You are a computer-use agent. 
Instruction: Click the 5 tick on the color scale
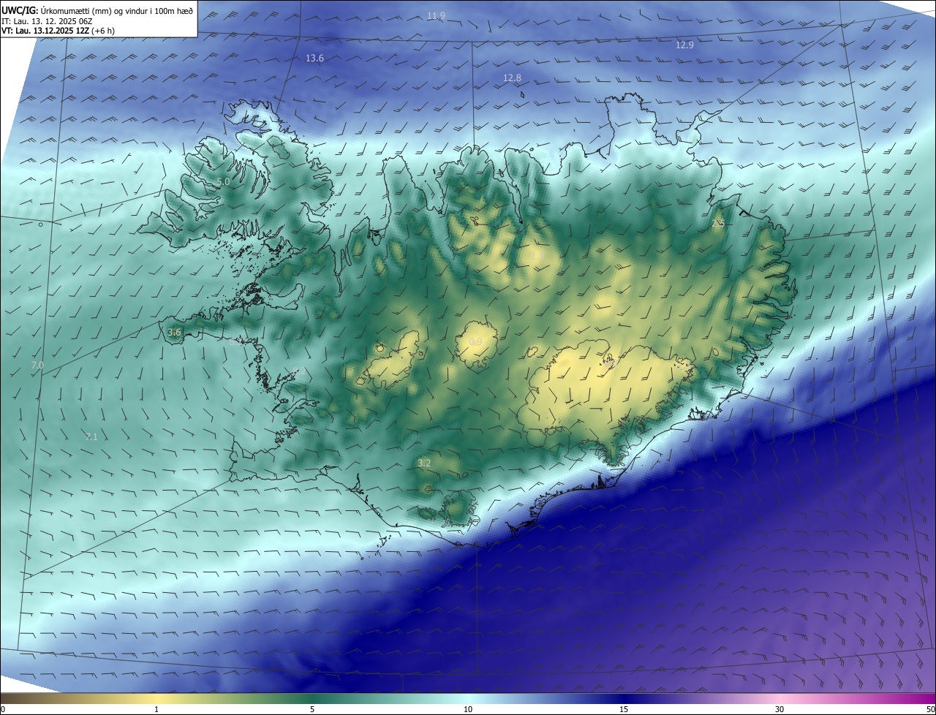312,709
